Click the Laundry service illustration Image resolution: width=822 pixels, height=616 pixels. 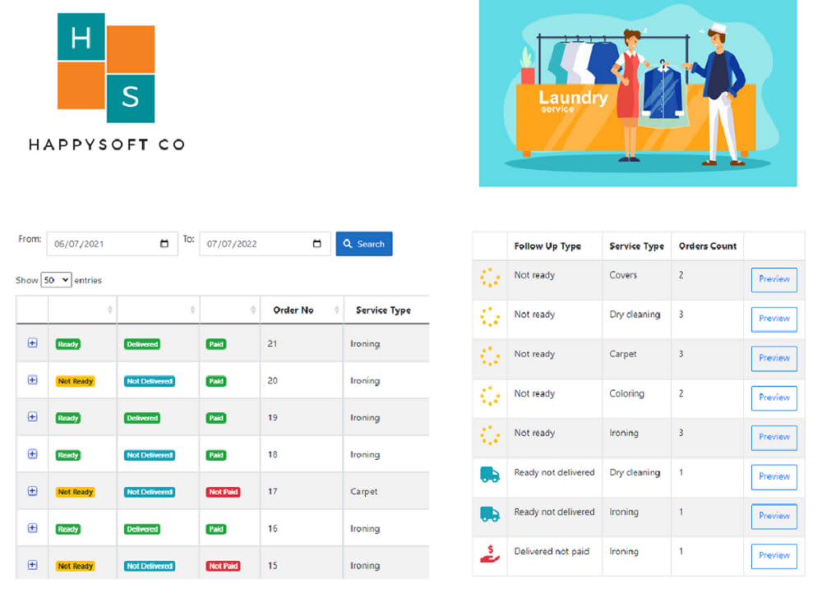638,94
